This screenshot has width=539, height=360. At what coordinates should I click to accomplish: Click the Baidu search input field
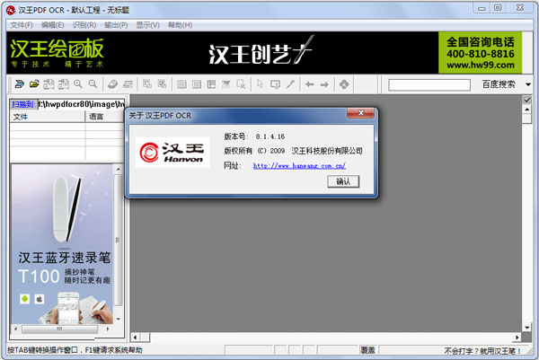(x=429, y=84)
